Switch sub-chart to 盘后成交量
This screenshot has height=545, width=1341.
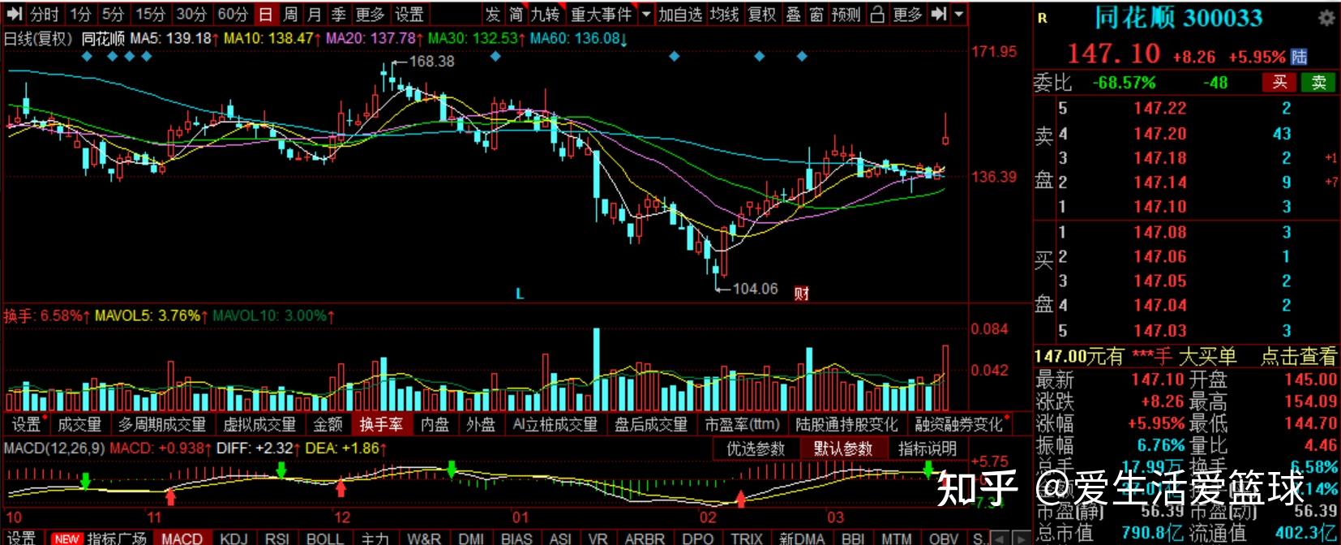651,424
